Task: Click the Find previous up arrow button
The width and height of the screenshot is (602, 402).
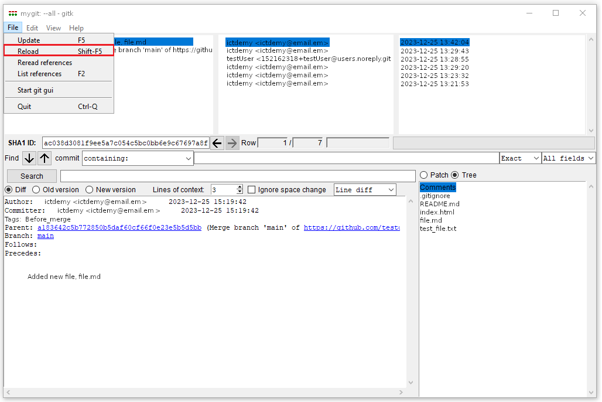Action: click(45, 158)
